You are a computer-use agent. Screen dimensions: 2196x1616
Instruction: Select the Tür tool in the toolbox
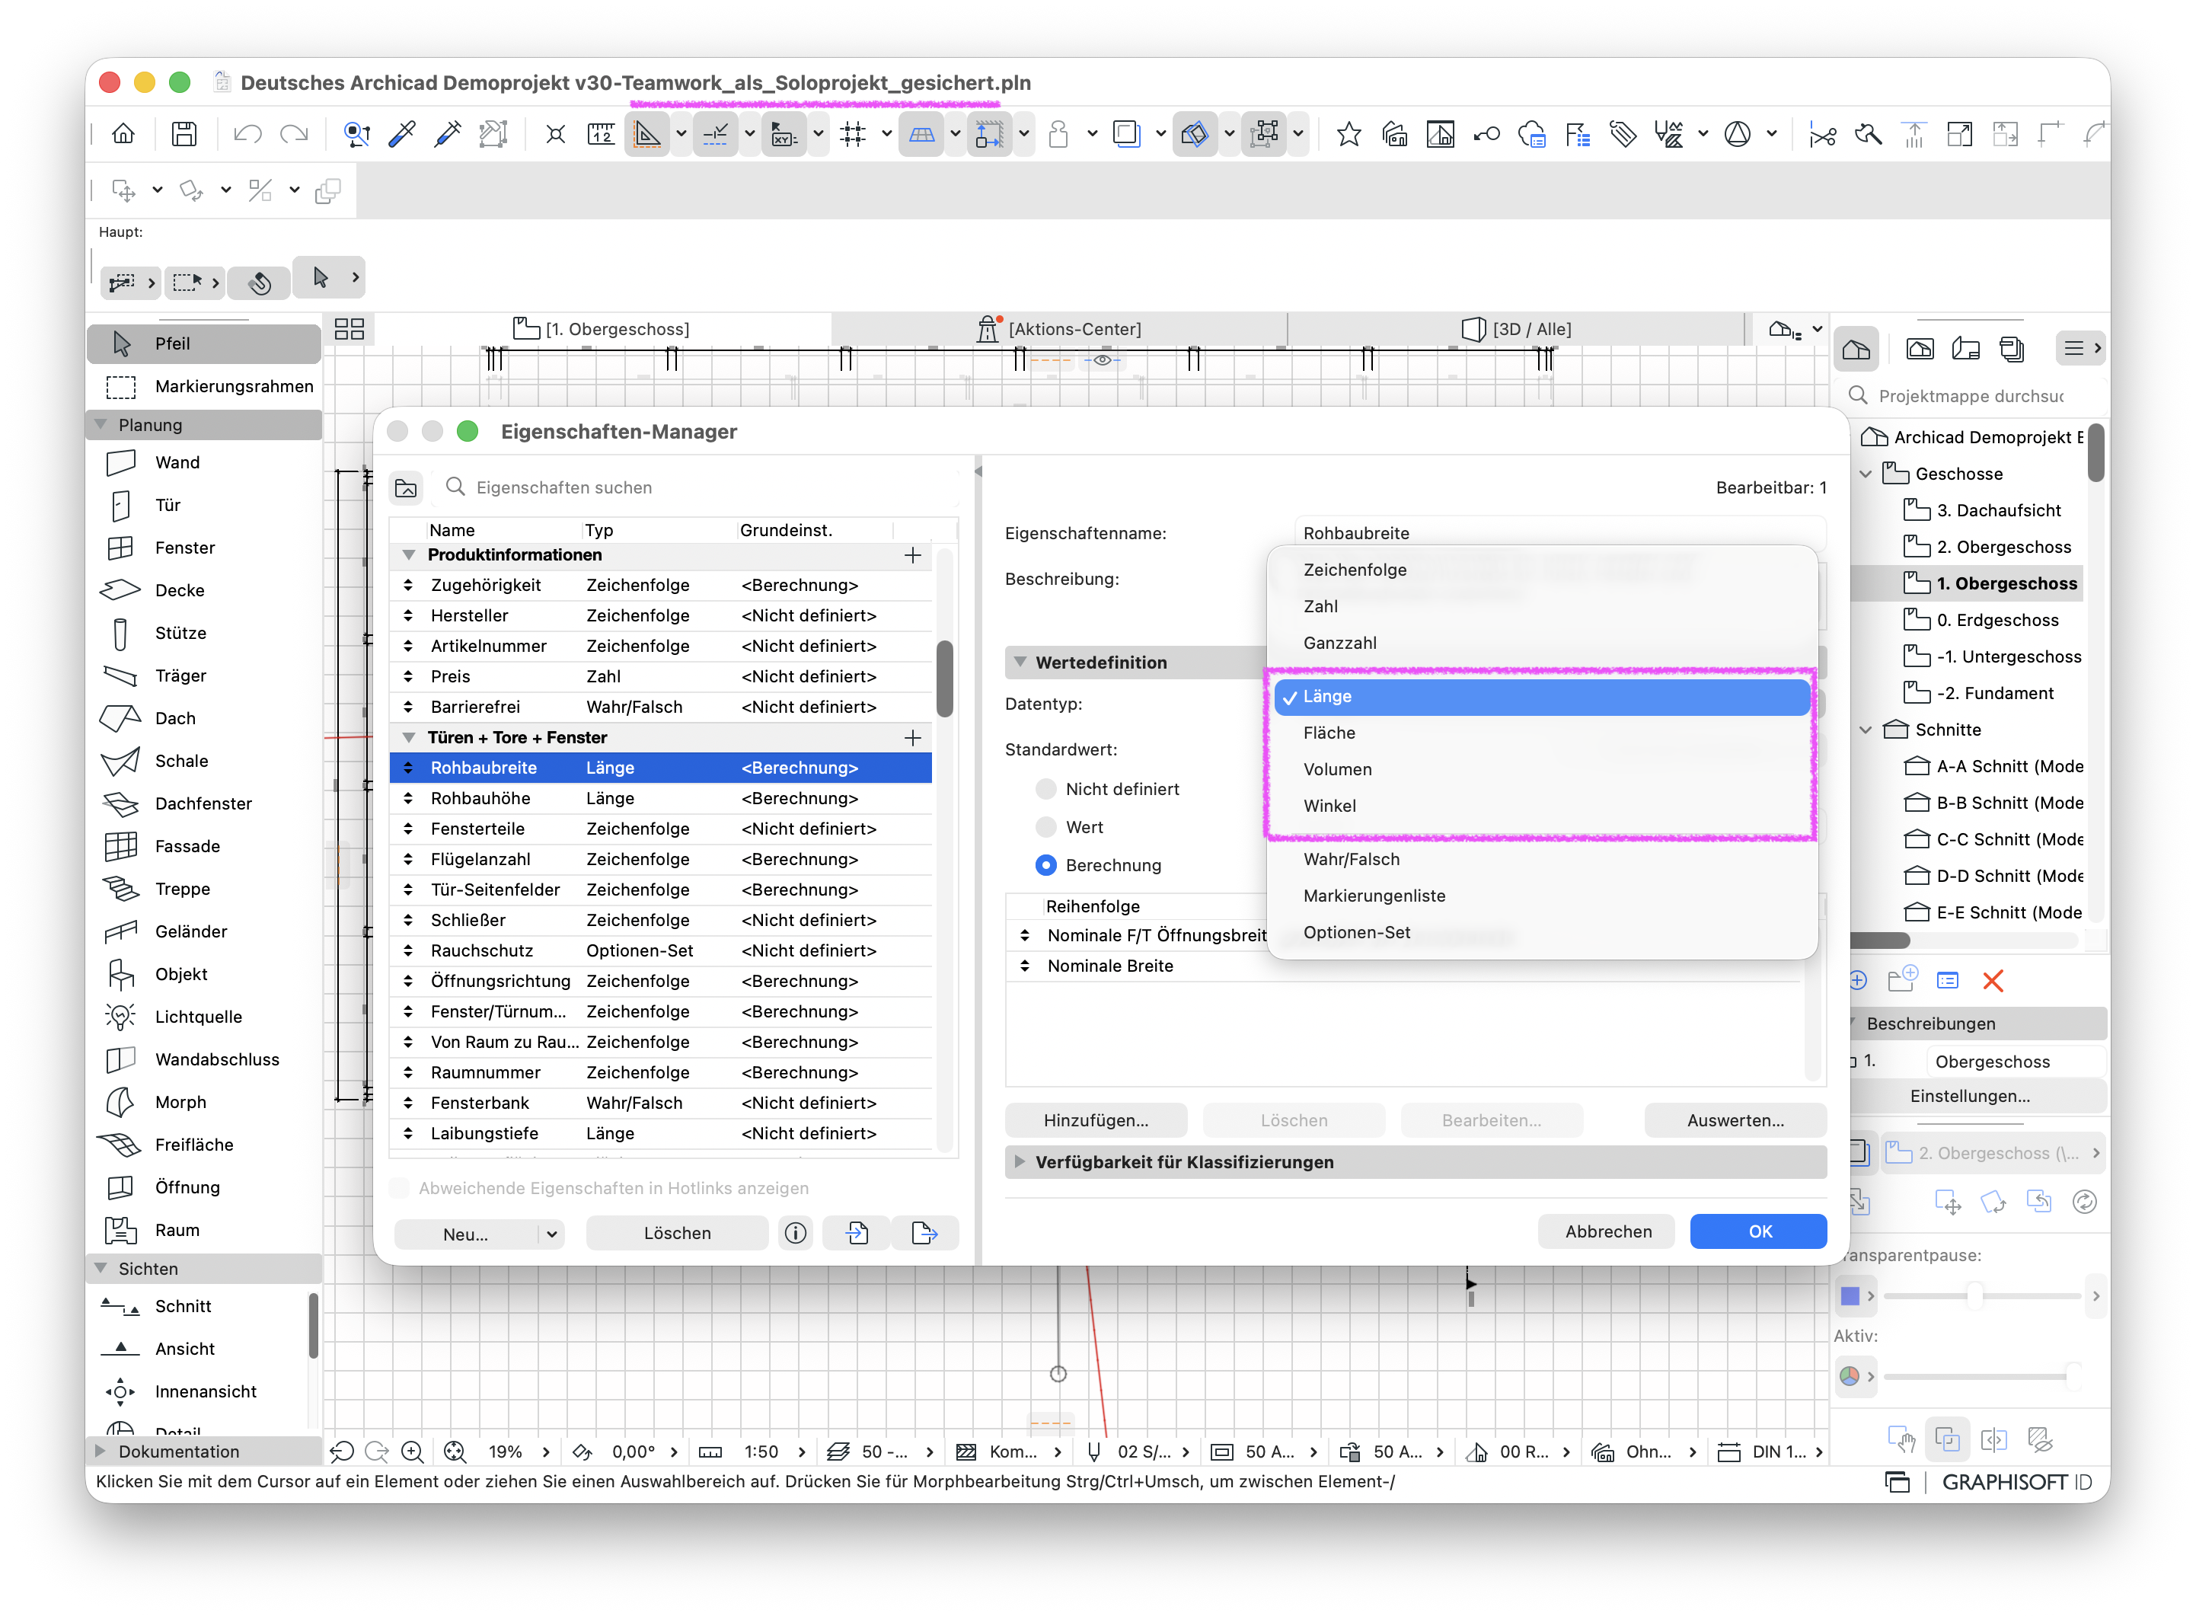pos(204,506)
